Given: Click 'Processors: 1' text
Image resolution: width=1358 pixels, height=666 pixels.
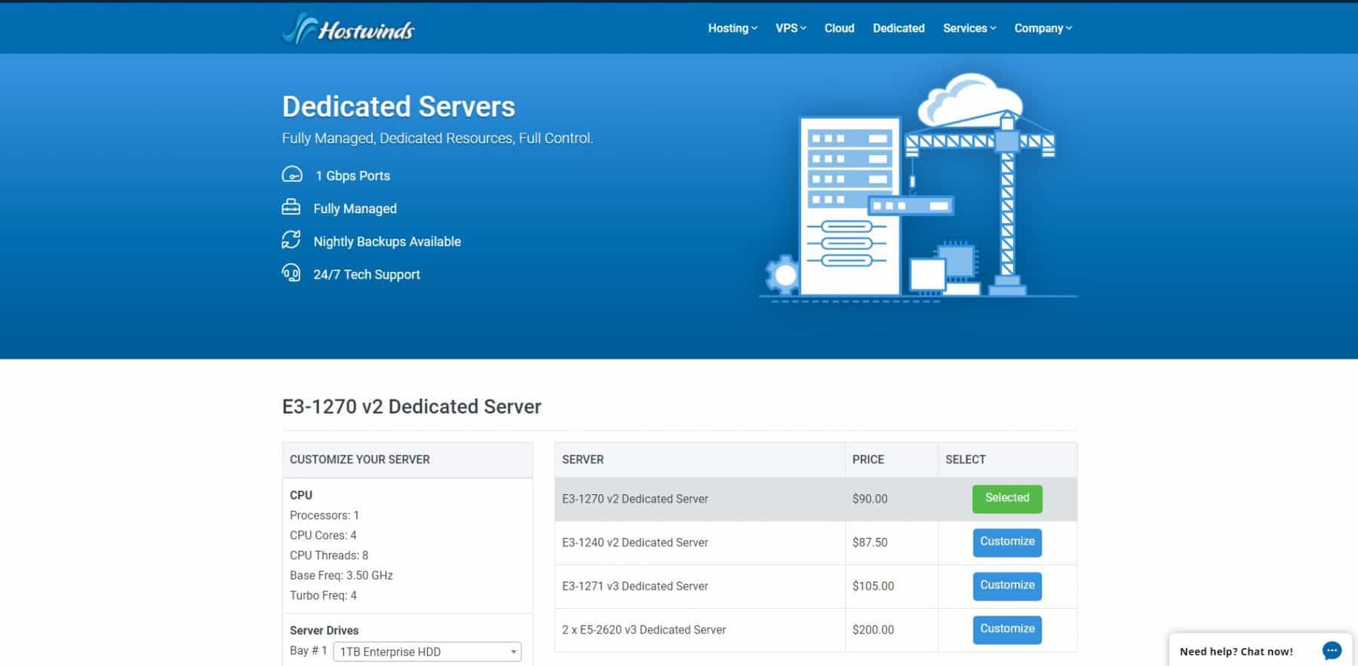Looking at the screenshot, I should (x=324, y=515).
